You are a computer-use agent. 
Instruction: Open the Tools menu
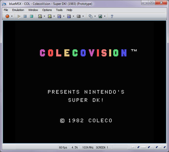point(59,10)
